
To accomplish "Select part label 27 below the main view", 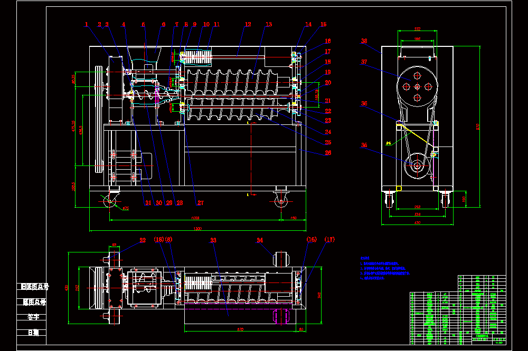I will pyautogui.click(x=200, y=203).
